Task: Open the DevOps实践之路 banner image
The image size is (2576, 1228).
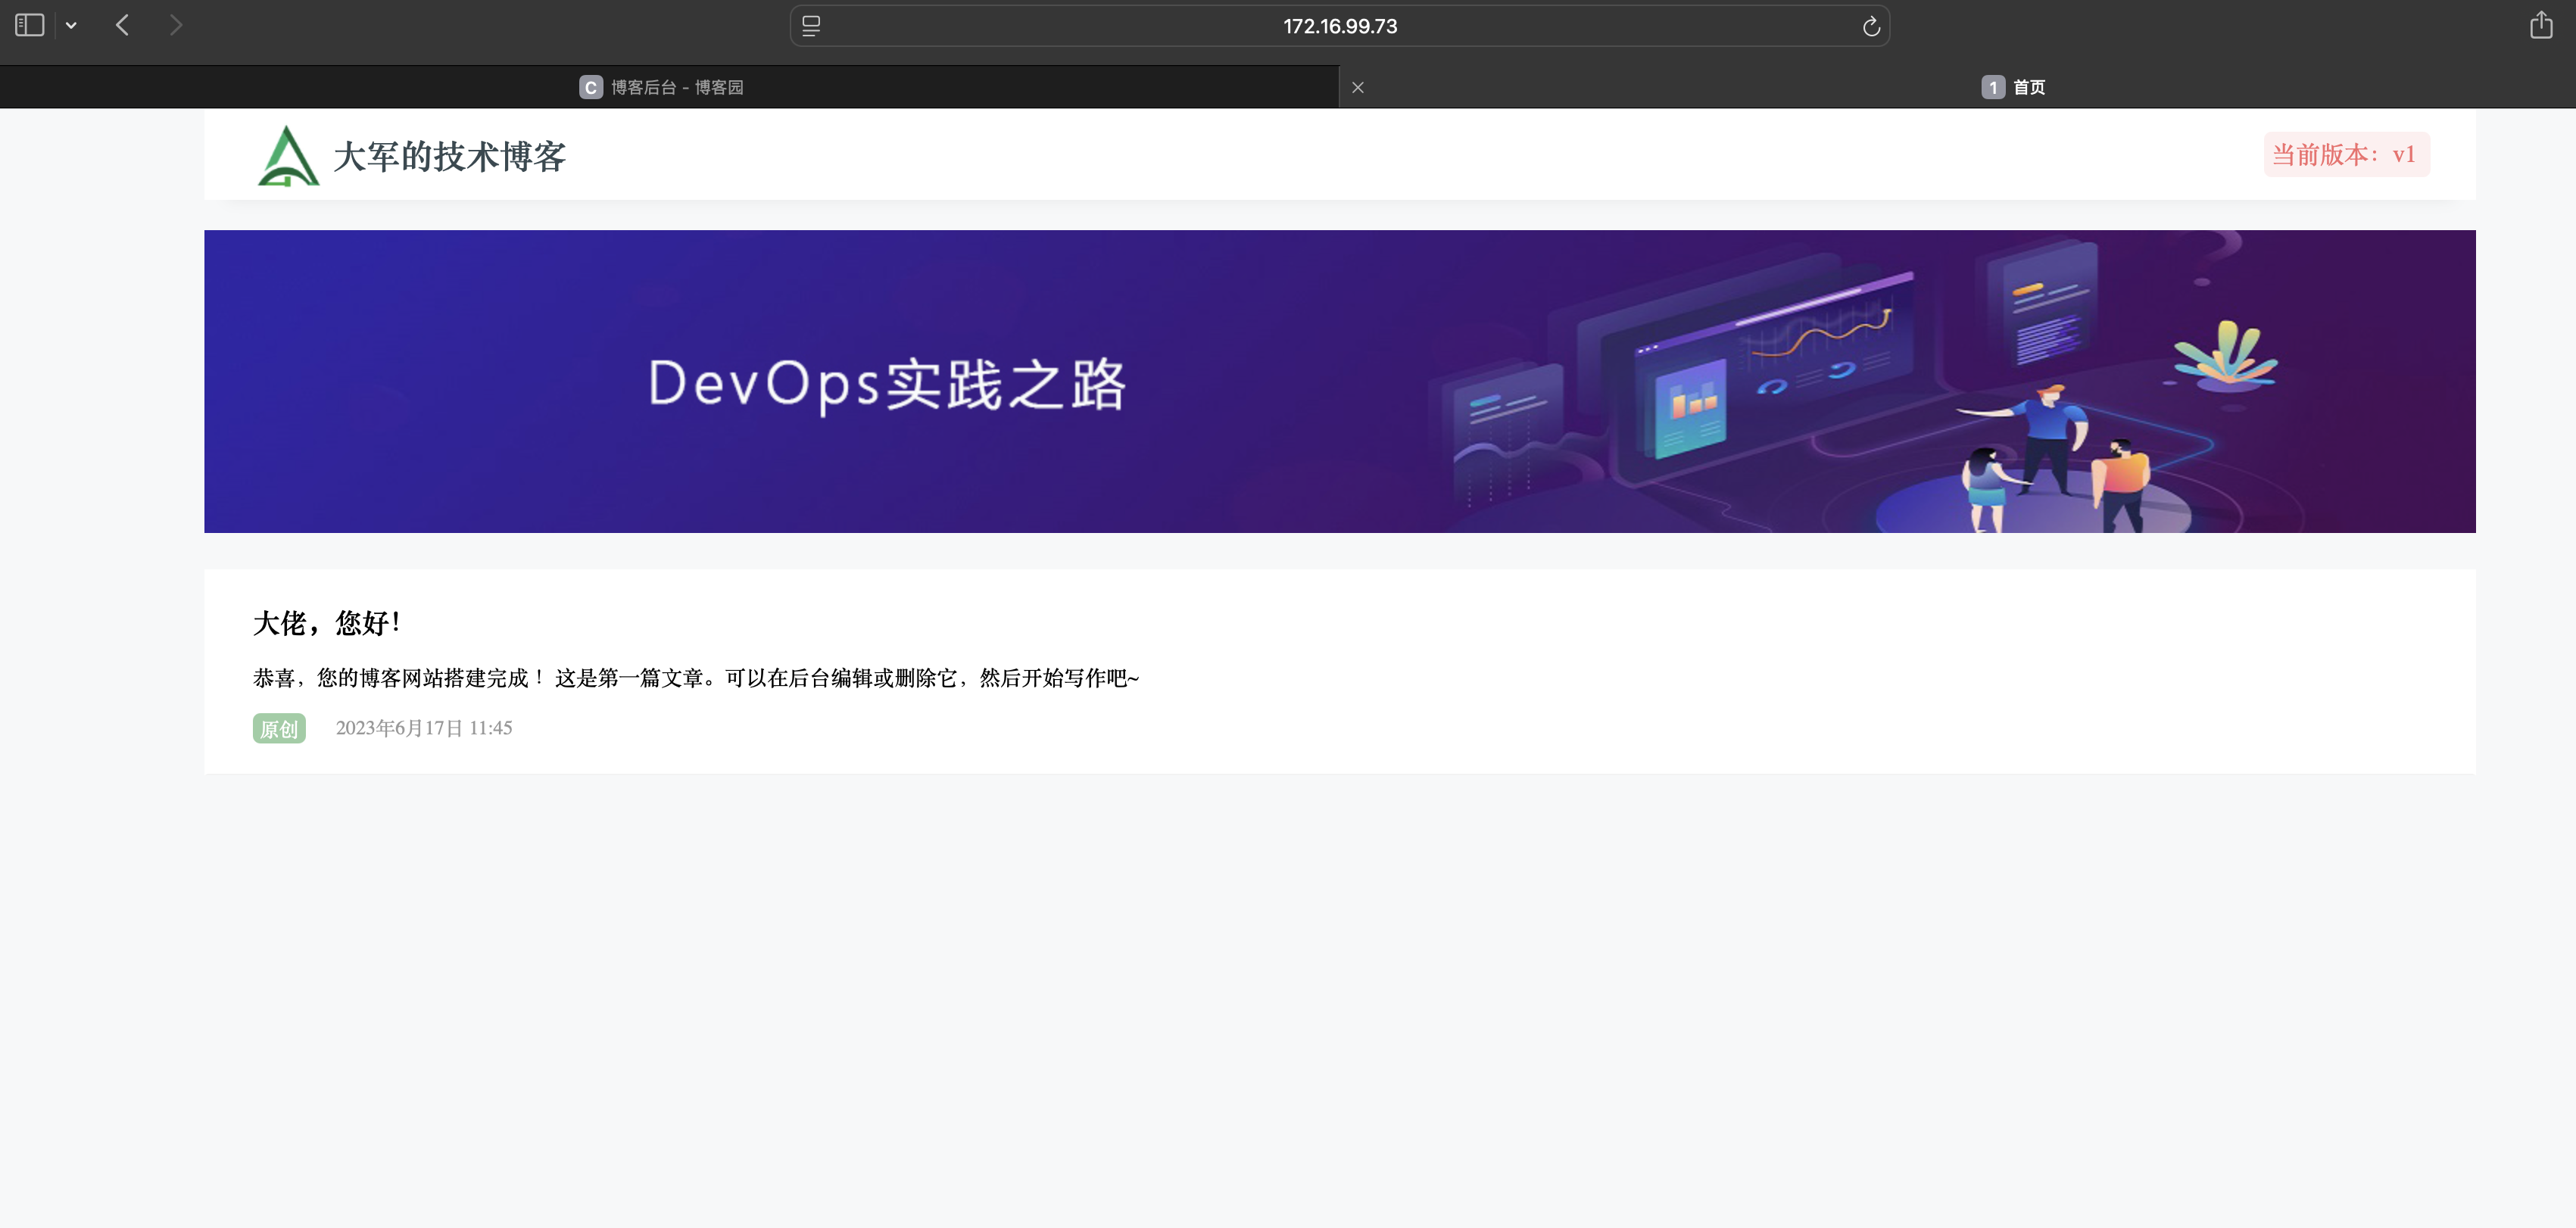Action: (x=1339, y=381)
